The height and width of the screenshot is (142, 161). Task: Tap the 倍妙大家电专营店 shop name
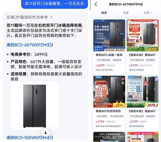click(x=104, y=70)
